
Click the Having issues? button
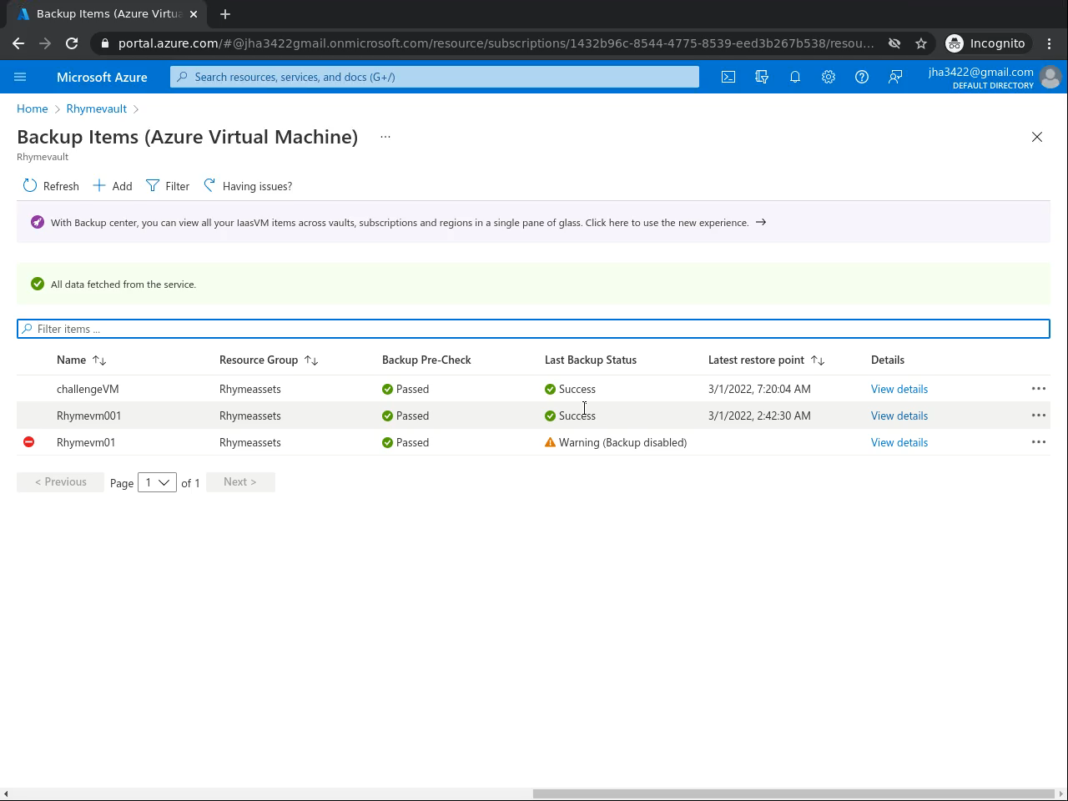tap(248, 186)
